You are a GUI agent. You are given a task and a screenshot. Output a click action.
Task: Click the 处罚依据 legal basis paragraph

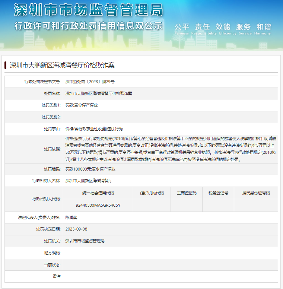point(171,149)
